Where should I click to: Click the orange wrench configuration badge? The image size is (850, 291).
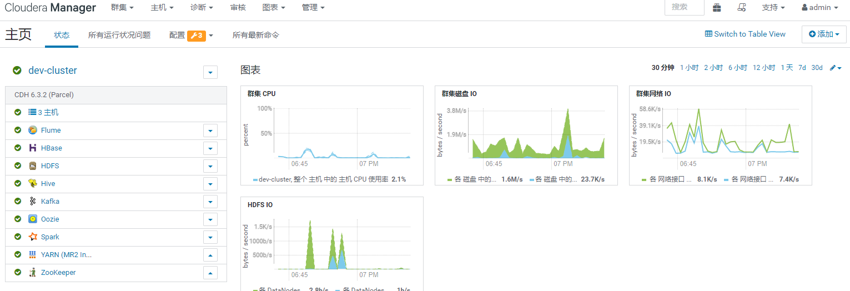pyautogui.click(x=197, y=36)
